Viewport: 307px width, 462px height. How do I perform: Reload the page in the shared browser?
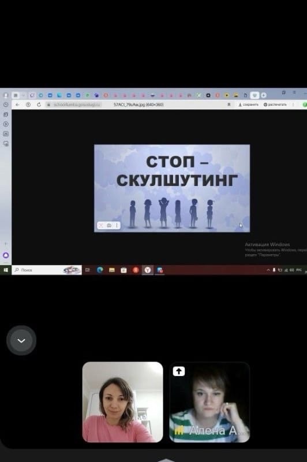39,105
